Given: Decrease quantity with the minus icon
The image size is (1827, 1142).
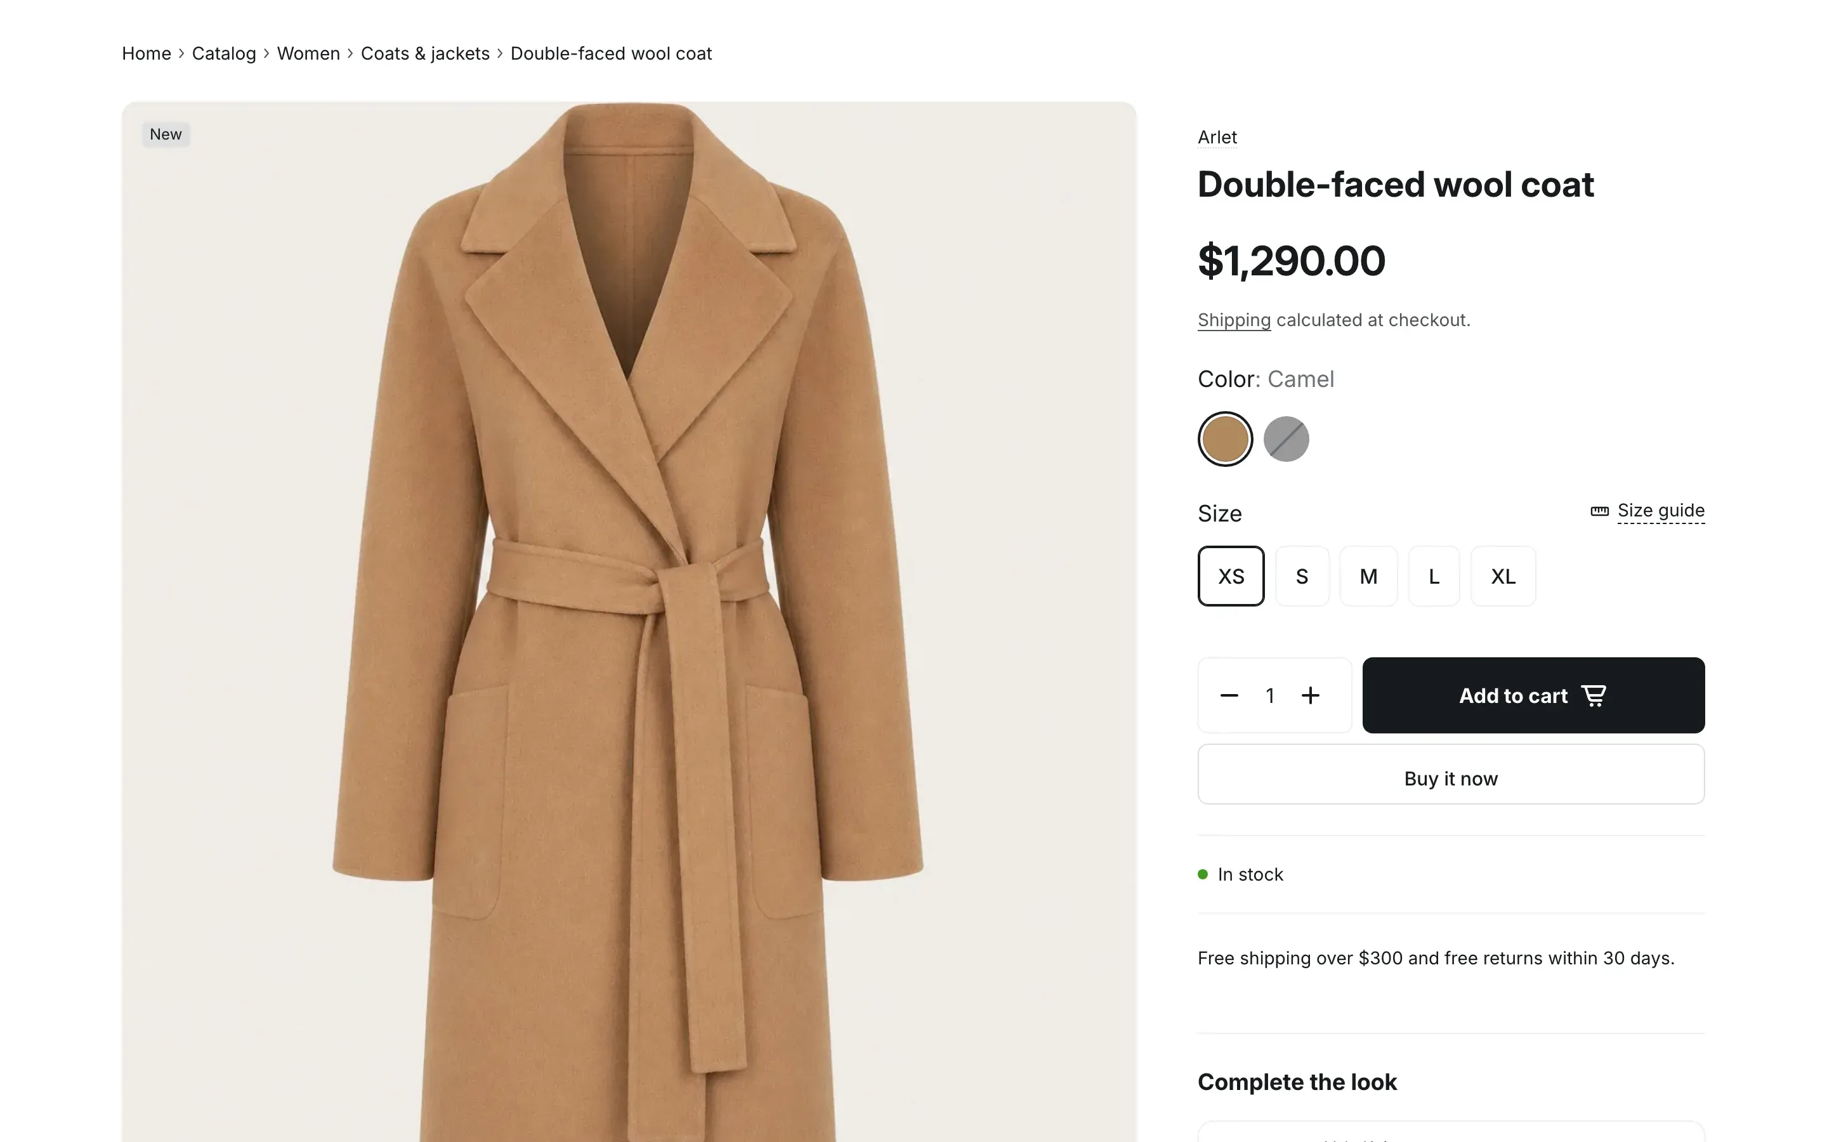Looking at the screenshot, I should [x=1228, y=695].
